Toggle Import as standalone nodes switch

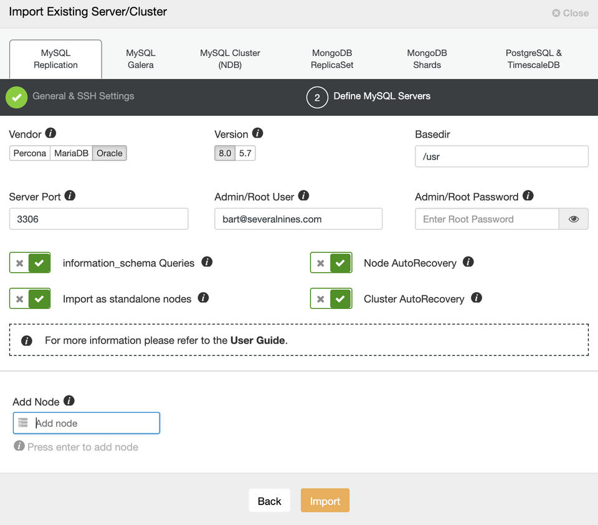point(30,299)
